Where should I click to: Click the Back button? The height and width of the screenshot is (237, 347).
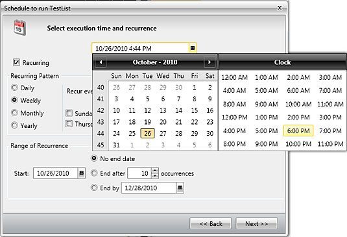(x=211, y=223)
